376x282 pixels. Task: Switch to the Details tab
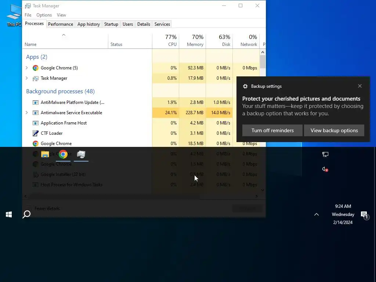pos(144,24)
